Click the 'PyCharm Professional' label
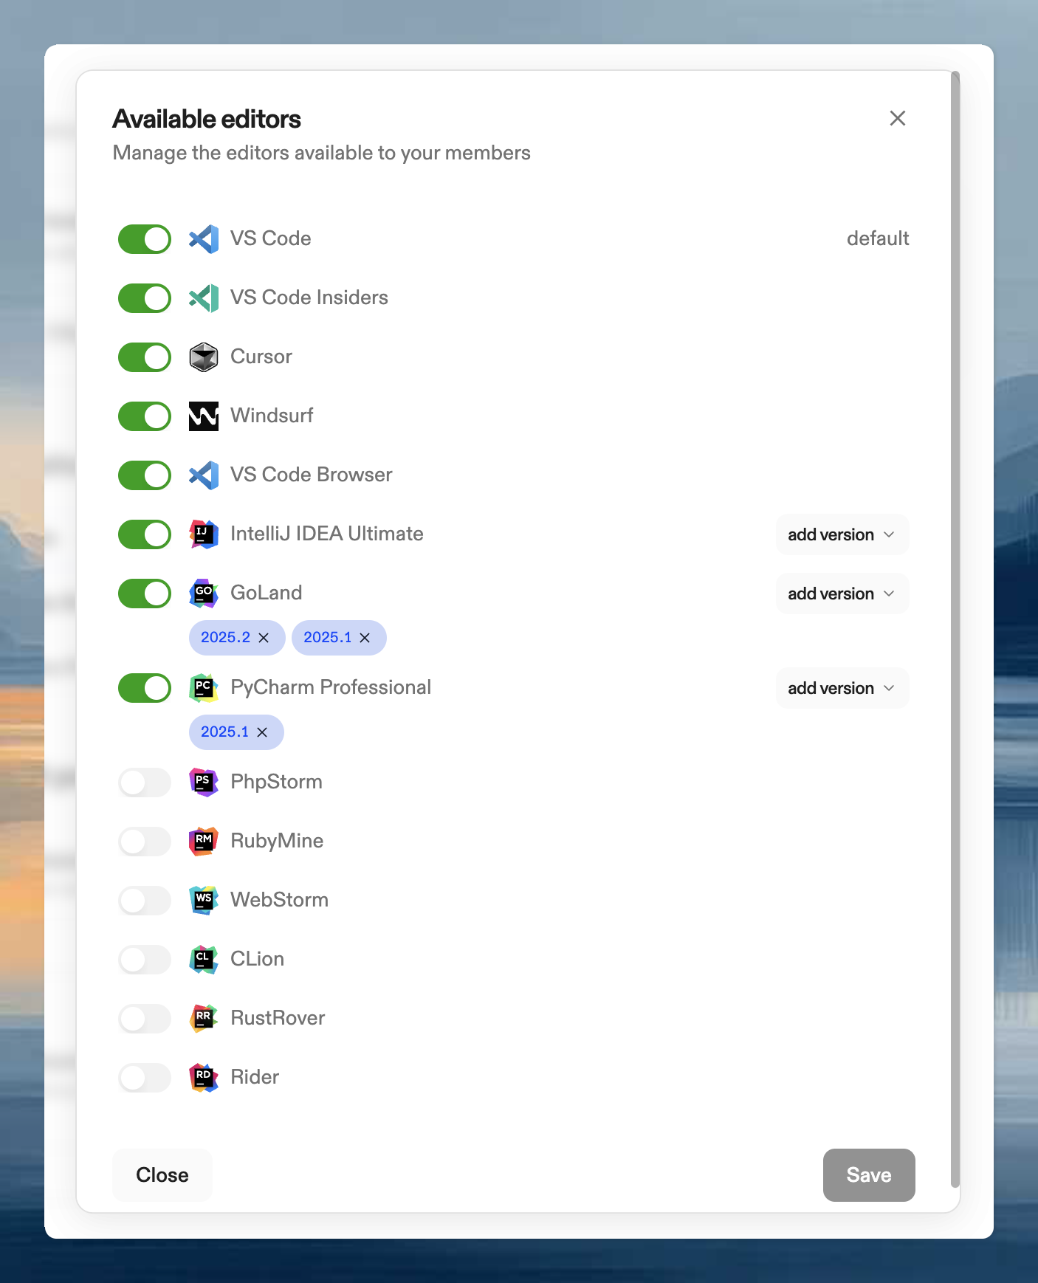 point(331,687)
